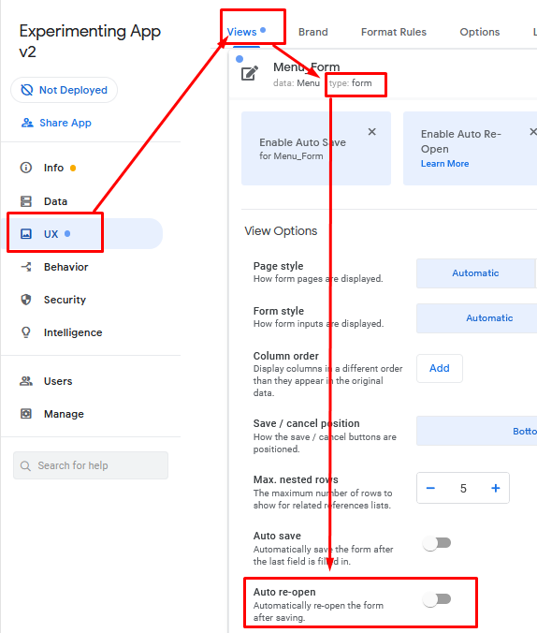The width and height of the screenshot is (537, 633).
Task: Click the Add button for Column order
Action: tap(440, 368)
